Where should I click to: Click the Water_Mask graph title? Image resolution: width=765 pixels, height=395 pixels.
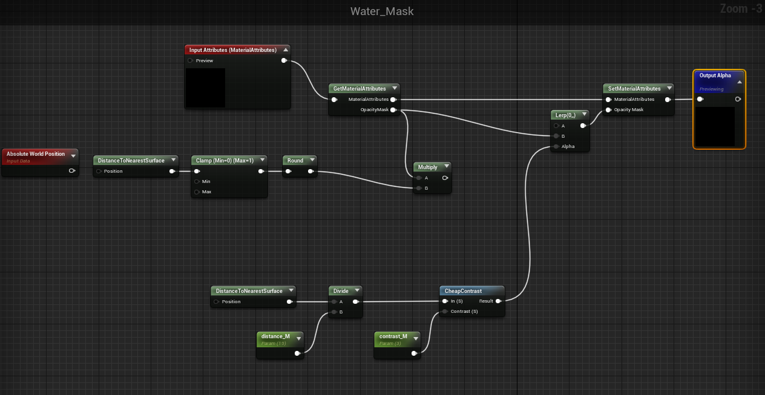tap(382, 11)
